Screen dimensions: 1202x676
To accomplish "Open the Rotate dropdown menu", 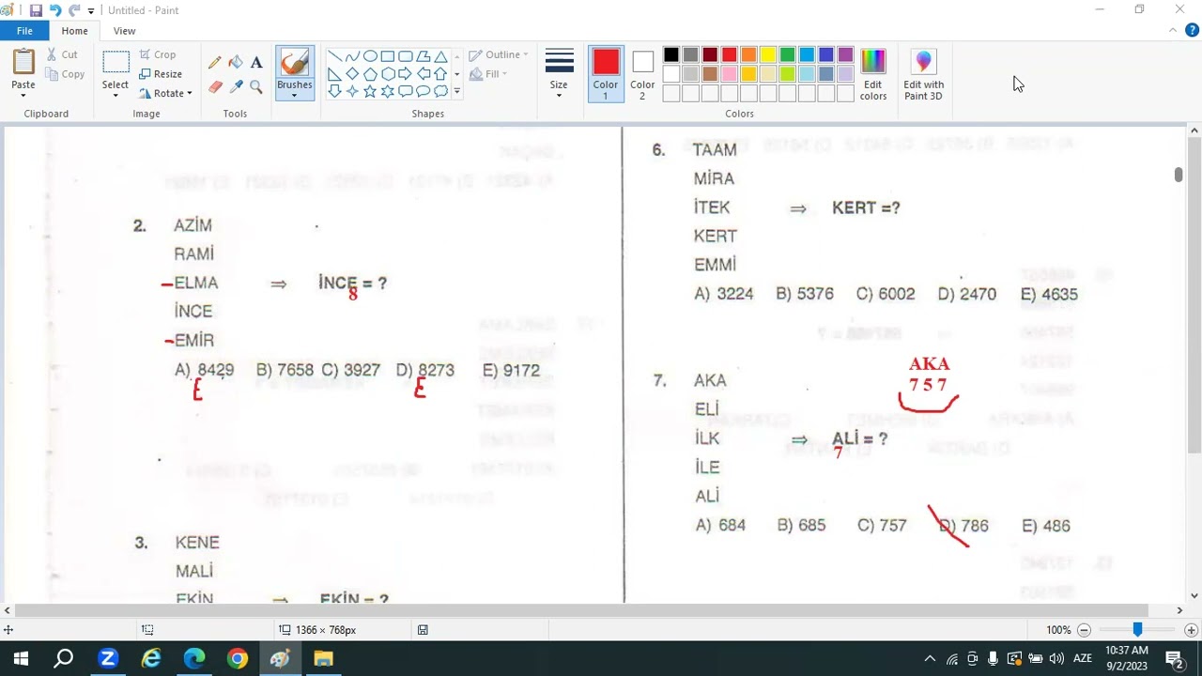I will 166,93.
